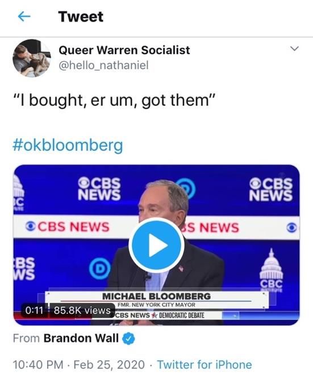
Task: Open the @hello_nathaniel handle
Action: (x=103, y=65)
